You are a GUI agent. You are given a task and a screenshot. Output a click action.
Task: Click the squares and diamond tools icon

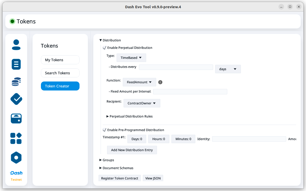16,138
